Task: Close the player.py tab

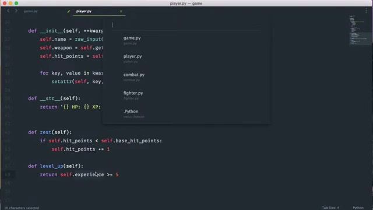Action: point(121,11)
